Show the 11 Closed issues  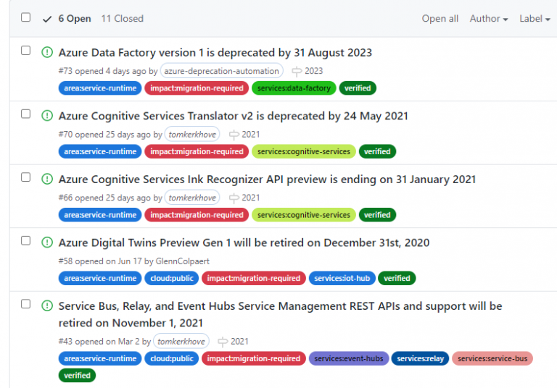pyautogui.click(x=122, y=19)
